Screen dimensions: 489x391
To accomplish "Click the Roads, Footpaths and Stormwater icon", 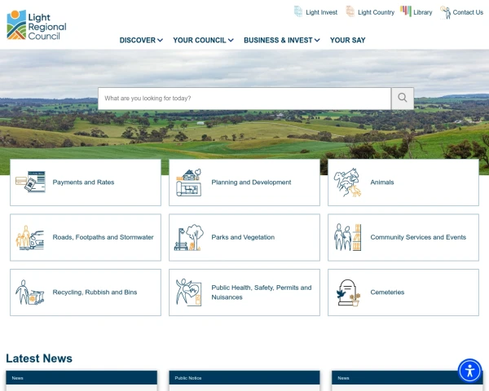I will pos(30,237).
